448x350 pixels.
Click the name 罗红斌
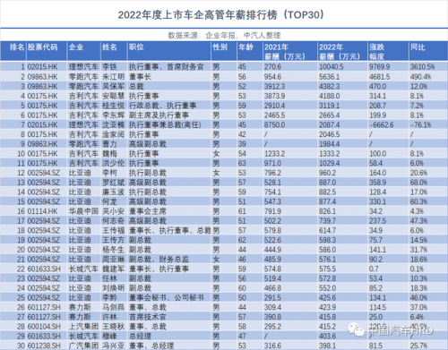tap(113, 183)
